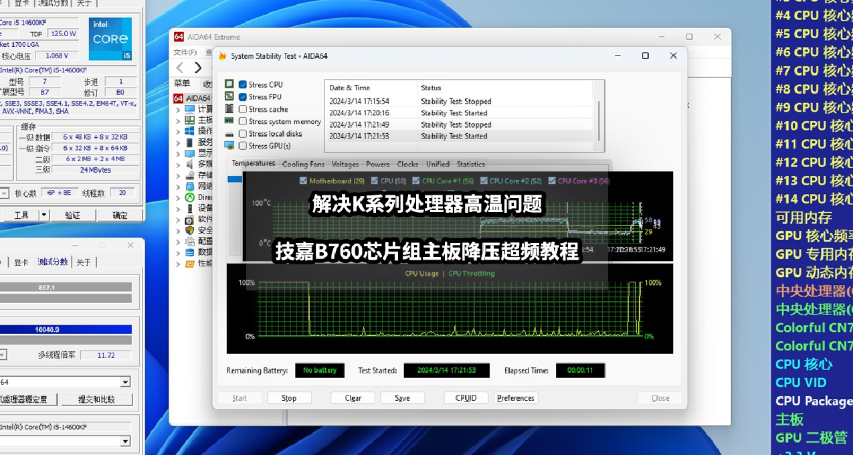
Task: Open the 文件(F) menu in AIDA64
Action: [185, 52]
